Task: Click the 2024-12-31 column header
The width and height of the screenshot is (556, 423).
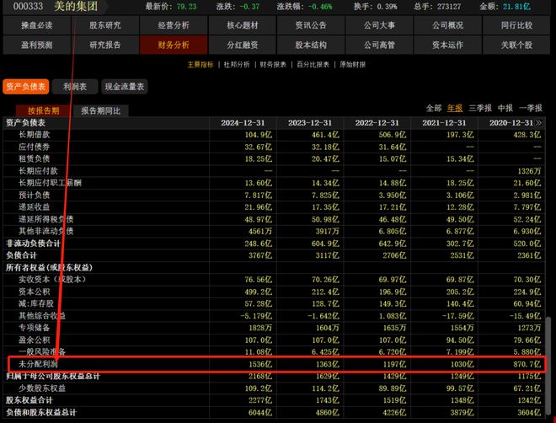Action: coord(244,123)
